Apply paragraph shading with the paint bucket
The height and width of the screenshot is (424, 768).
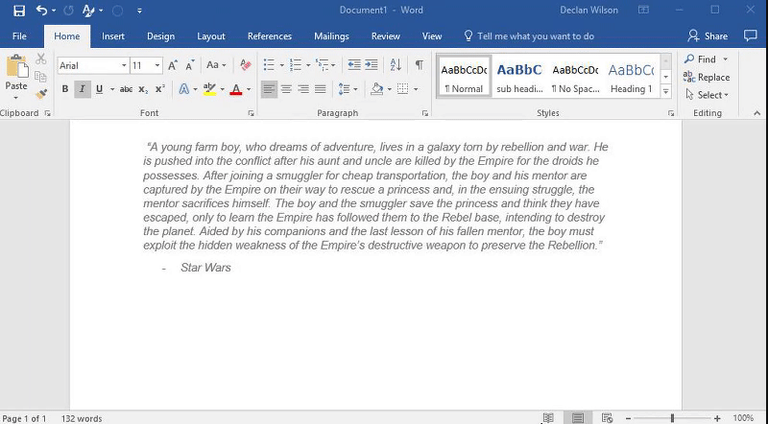[376, 89]
